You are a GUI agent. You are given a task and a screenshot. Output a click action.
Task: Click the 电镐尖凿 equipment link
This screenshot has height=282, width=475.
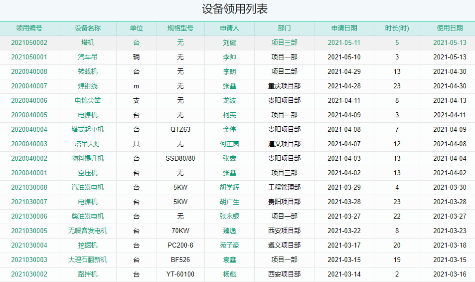[x=88, y=101]
